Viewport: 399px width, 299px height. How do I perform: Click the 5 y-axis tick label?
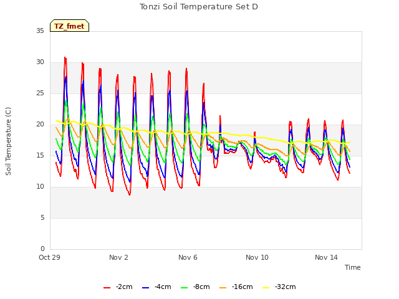(x=42, y=218)
